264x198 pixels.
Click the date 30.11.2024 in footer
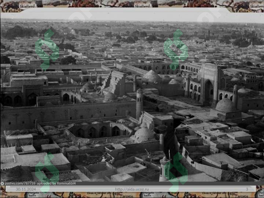click(26, 189)
